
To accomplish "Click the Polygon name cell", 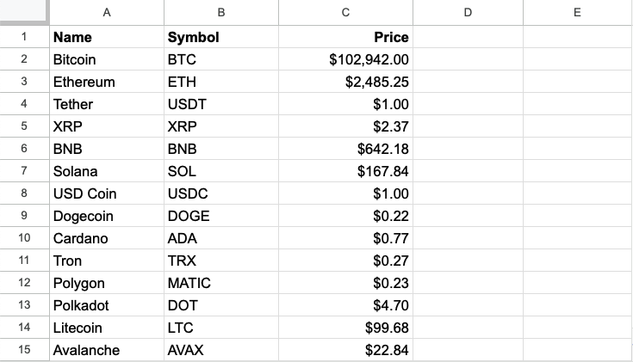I will tap(107, 283).
